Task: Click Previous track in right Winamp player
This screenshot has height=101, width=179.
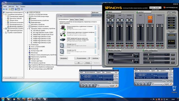Action: 136,84
